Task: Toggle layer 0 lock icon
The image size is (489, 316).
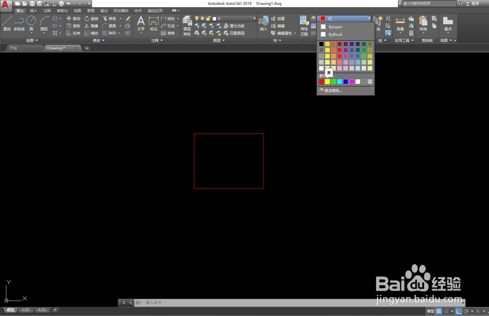Action: (x=208, y=19)
